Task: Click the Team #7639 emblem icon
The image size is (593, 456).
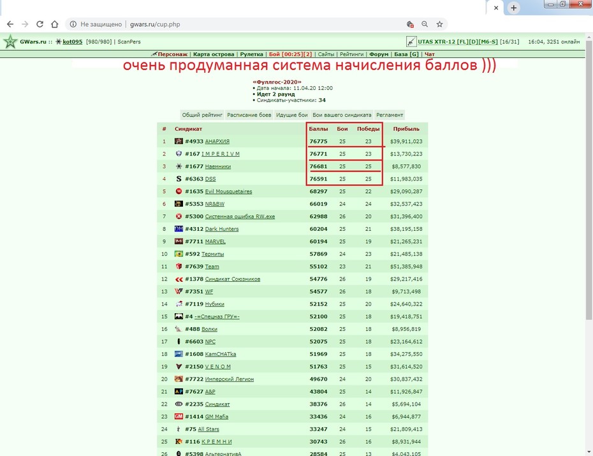Action: pyautogui.click(x=179, y=266)
